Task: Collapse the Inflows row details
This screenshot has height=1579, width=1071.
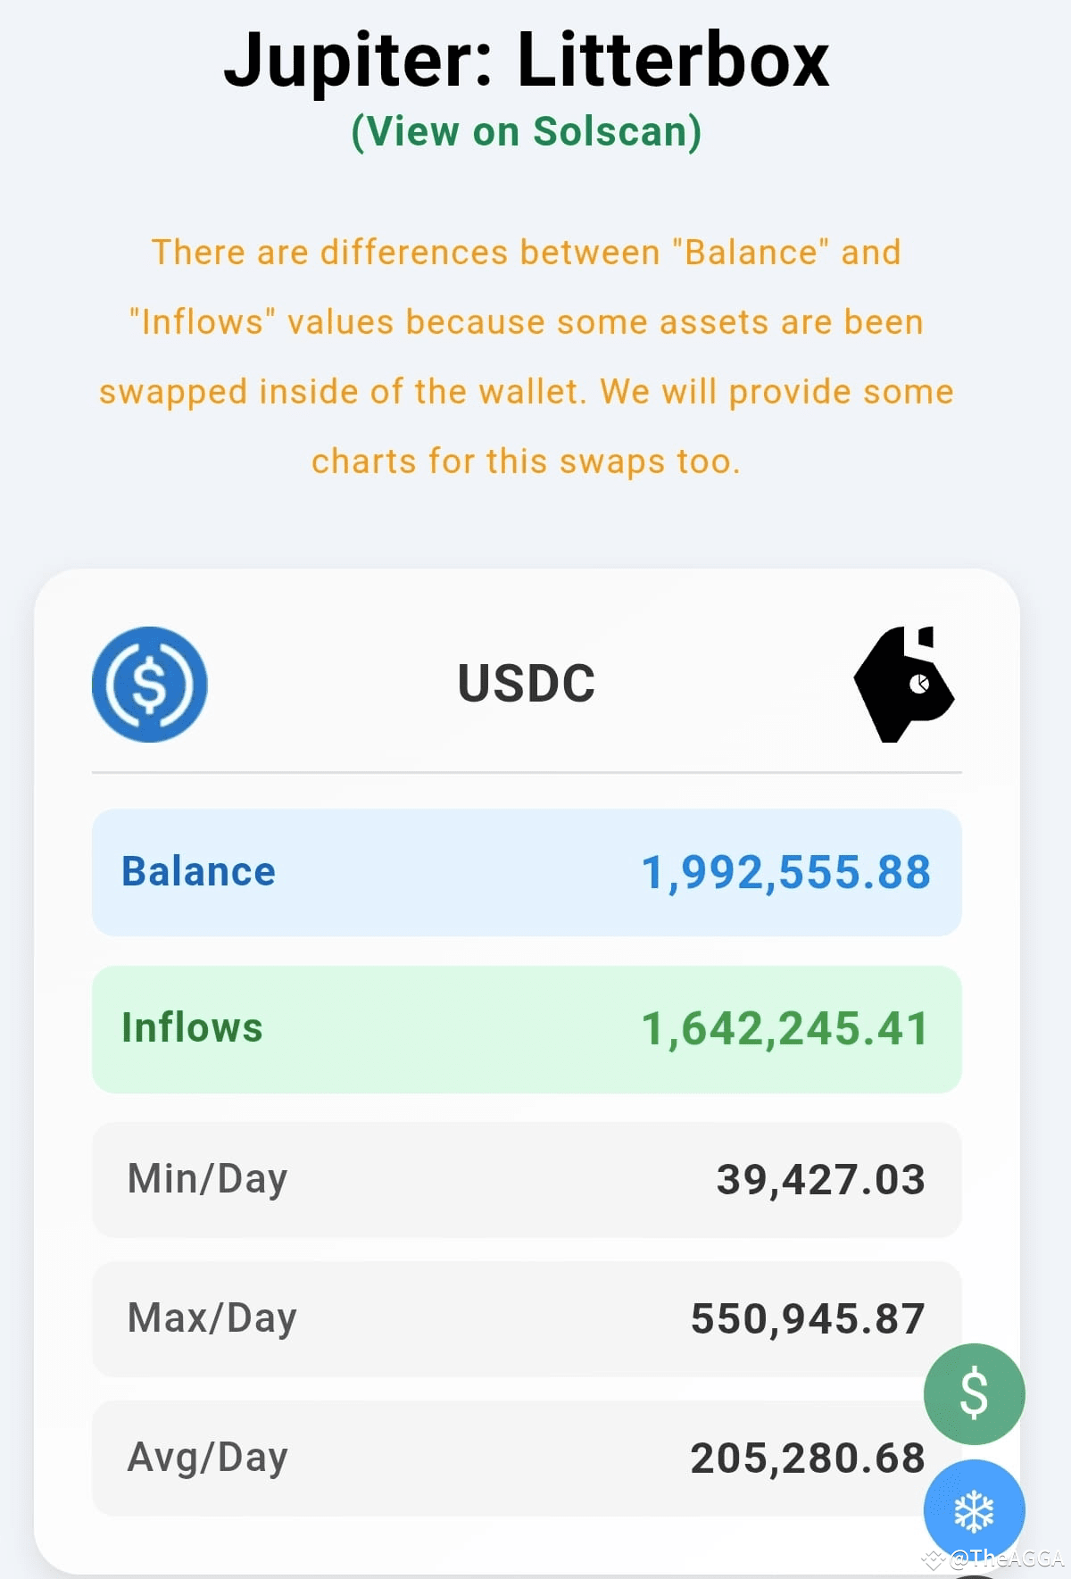Action: [x=527, y=1026]
